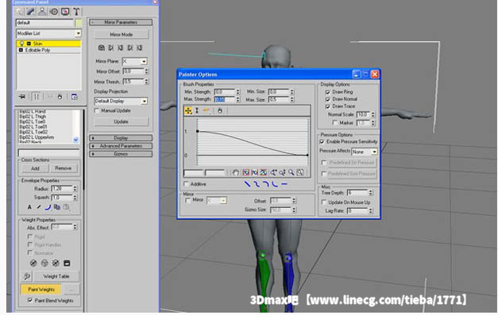Click the Zoom Region icon under curve
Screen dimensions: 498x315
[x=299, y=172]
